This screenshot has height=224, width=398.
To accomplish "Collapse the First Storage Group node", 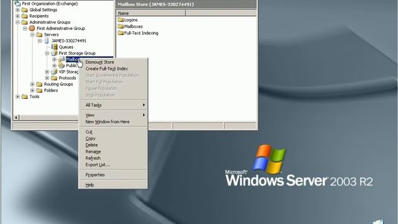I will coord(47,53).
